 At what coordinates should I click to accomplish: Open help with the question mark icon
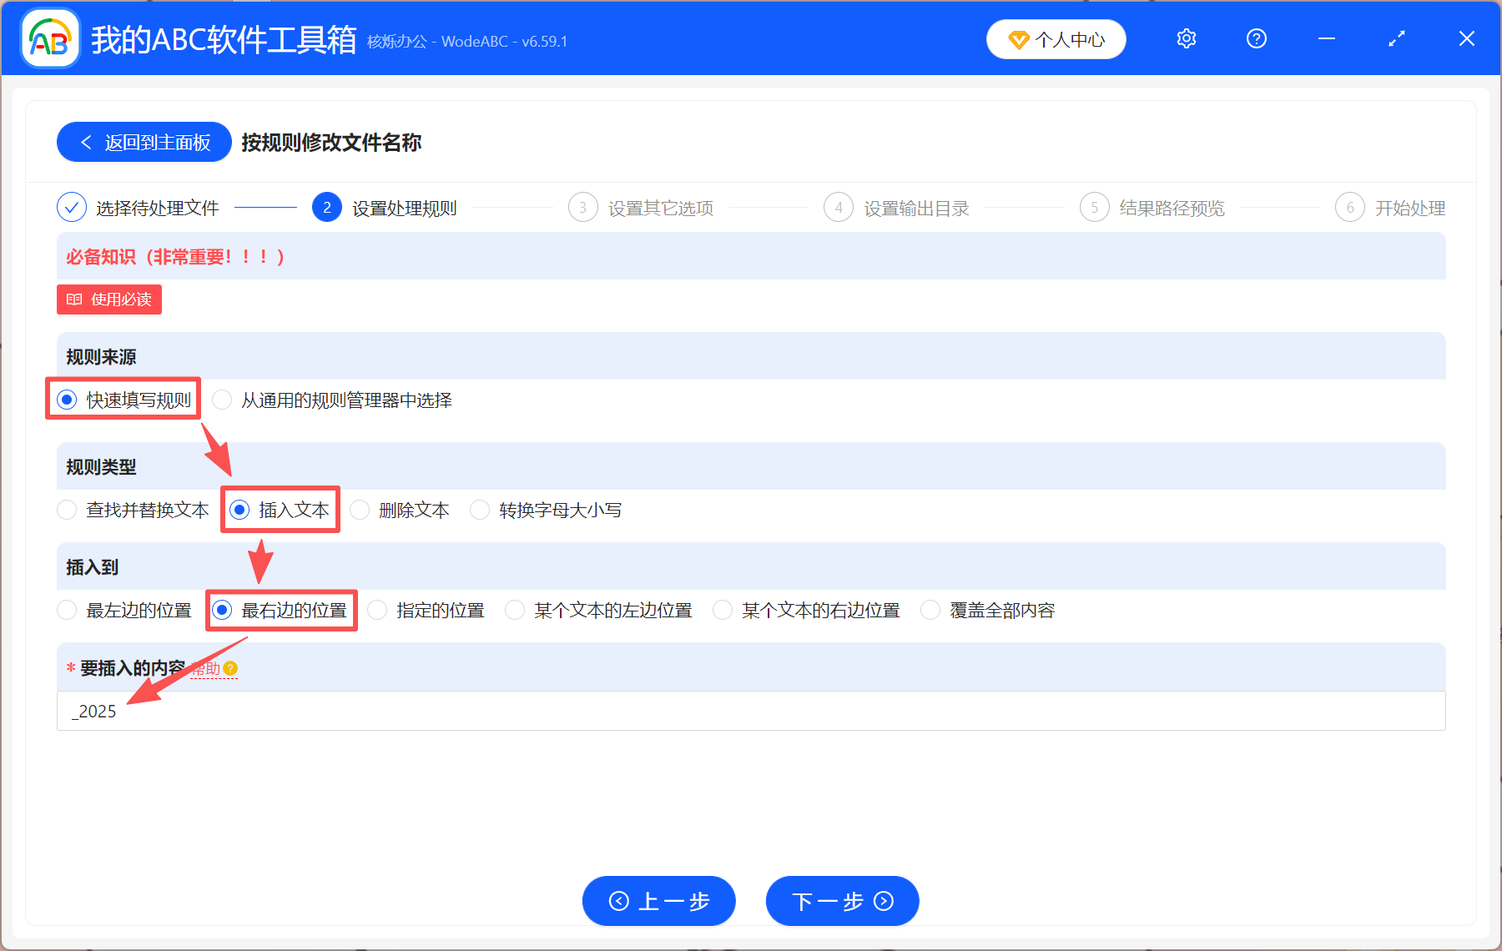click(x=1256, y=38)
